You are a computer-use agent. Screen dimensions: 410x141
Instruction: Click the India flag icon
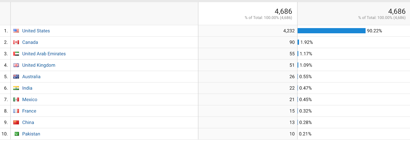point(16,88)
